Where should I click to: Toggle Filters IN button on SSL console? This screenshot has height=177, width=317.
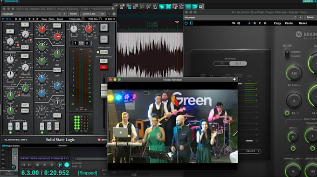(25, 25)
